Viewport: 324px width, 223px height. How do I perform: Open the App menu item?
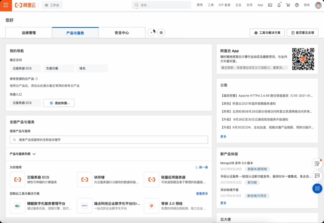(x=260, y=5)
